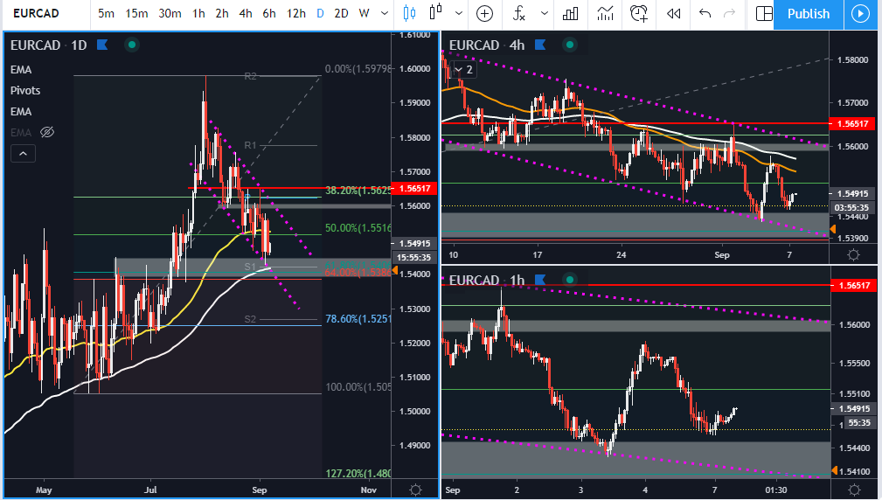Open the indicator templates icon
The width and height of the screenshot is (882, 500).
pos(605,13)
